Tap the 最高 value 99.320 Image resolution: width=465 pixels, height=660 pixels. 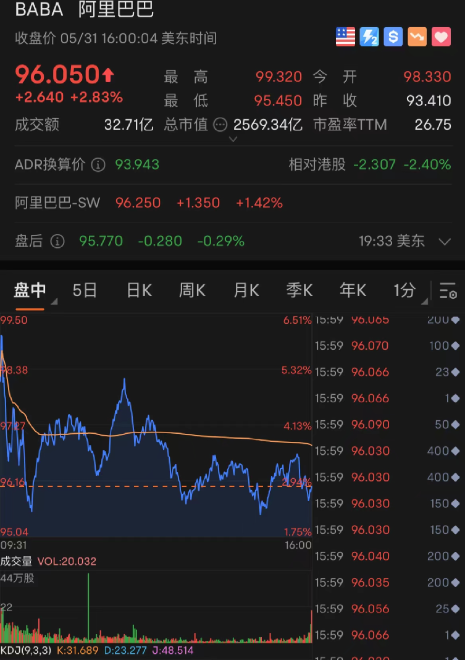click(279, 77)
